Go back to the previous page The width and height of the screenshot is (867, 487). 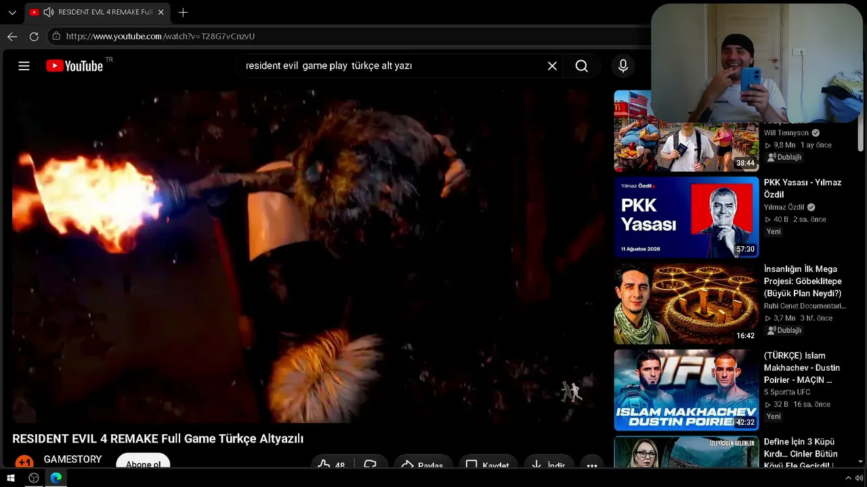point(12,37)
